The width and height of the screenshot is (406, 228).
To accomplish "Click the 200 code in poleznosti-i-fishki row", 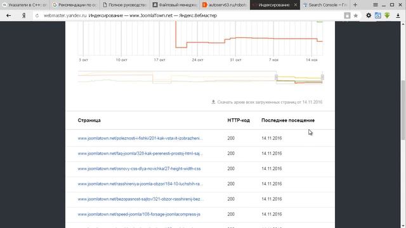I will [x=231, y=138].
